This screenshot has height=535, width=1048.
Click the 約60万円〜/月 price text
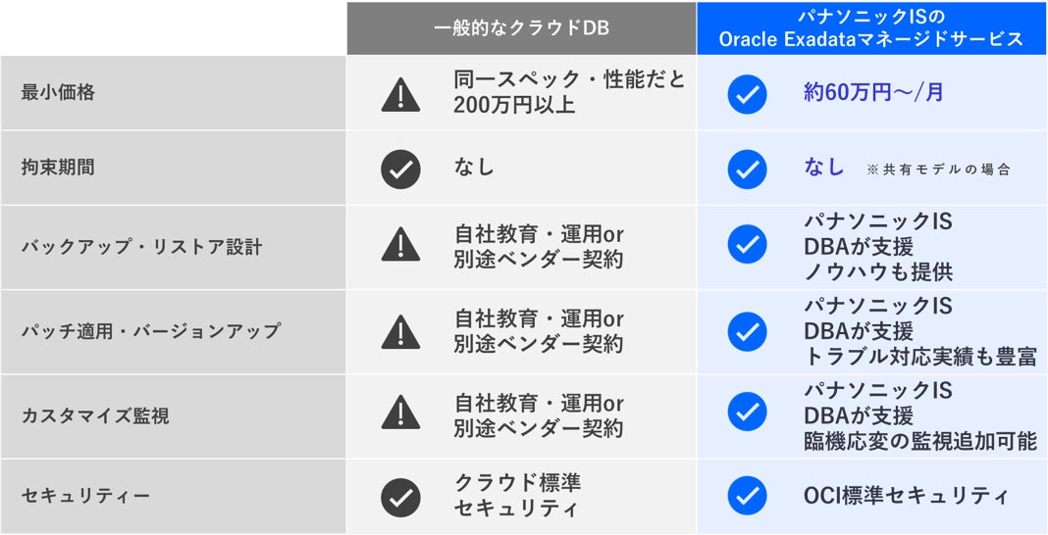[x=860, y=93]
